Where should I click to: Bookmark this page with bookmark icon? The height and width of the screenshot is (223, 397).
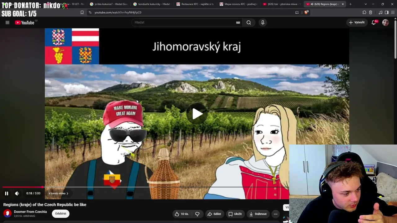[x=82, y=12]
